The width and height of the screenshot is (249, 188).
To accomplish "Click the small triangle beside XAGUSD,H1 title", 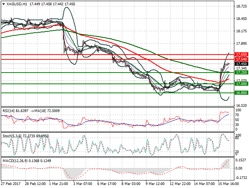I will pos(3,3).
